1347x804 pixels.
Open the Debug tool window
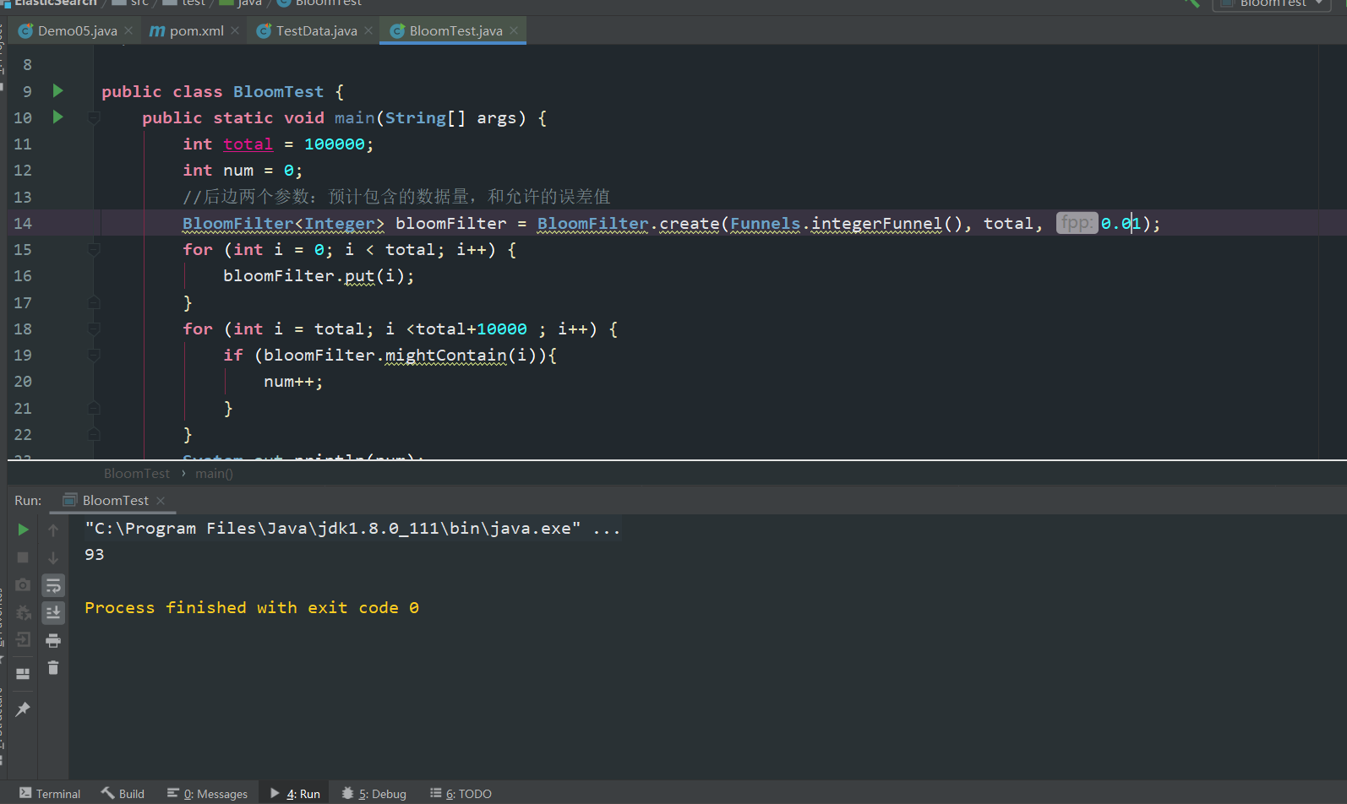click(x=374, y=794)
